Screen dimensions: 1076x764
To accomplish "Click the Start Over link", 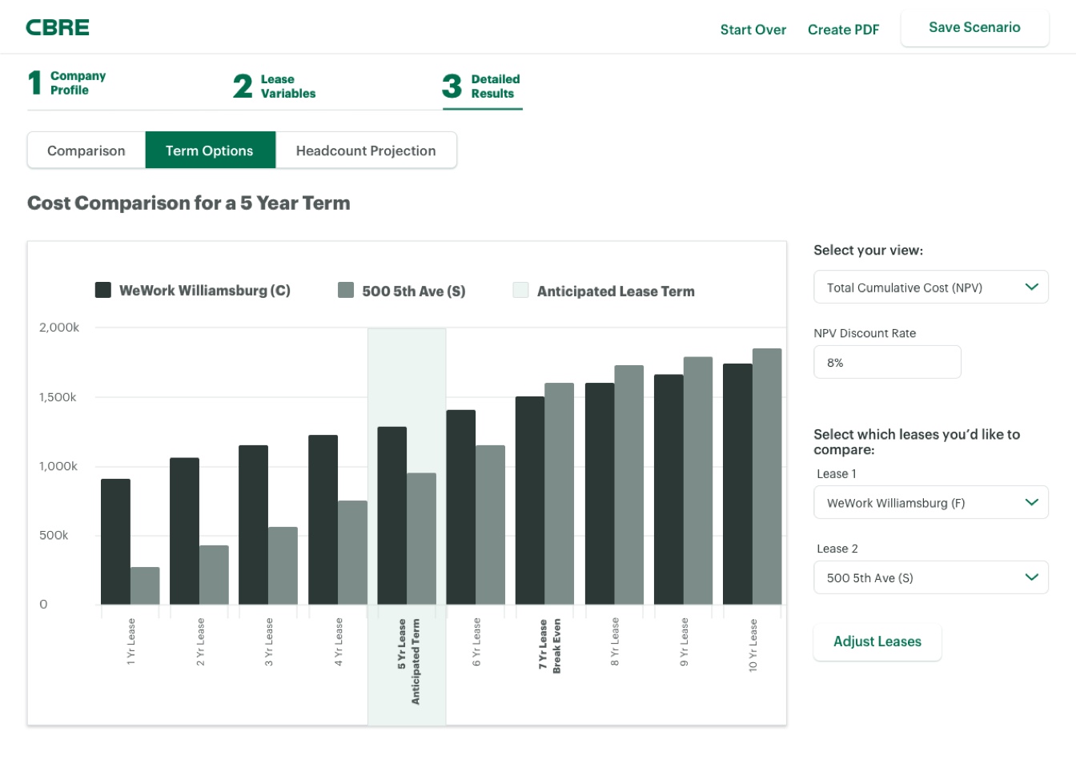I will point(753,30).
